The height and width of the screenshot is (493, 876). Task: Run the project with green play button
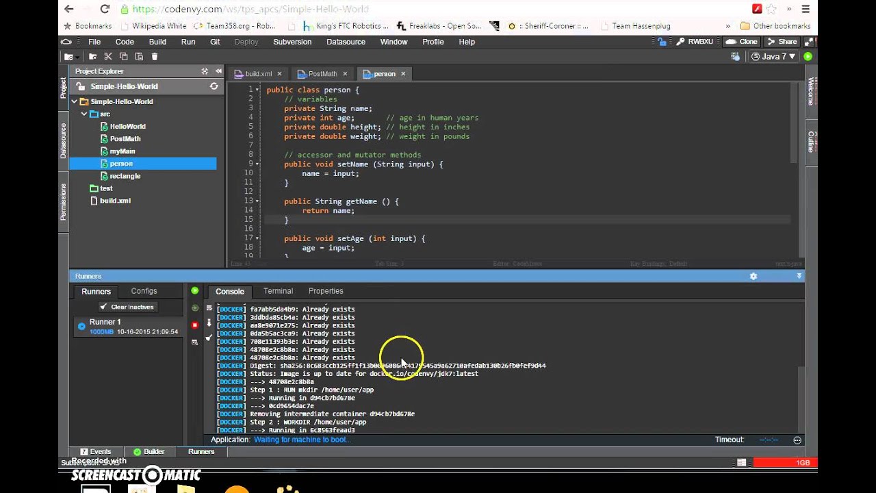coord(808,57)
